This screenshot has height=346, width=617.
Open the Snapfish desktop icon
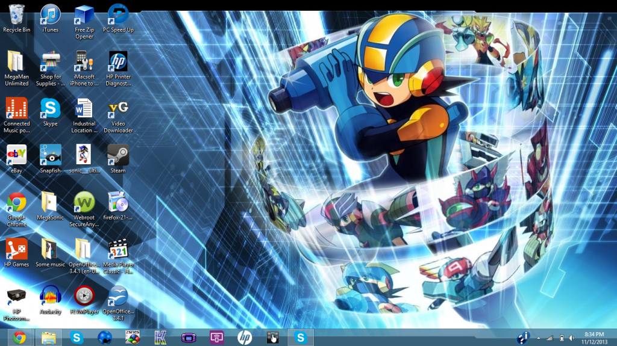point(51,159)
